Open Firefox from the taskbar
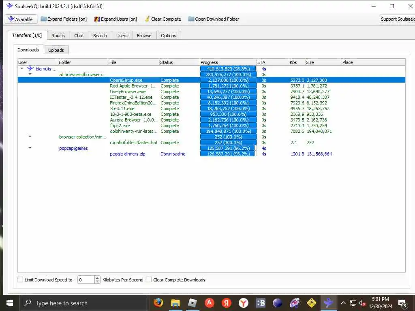 tap(158, 303)
